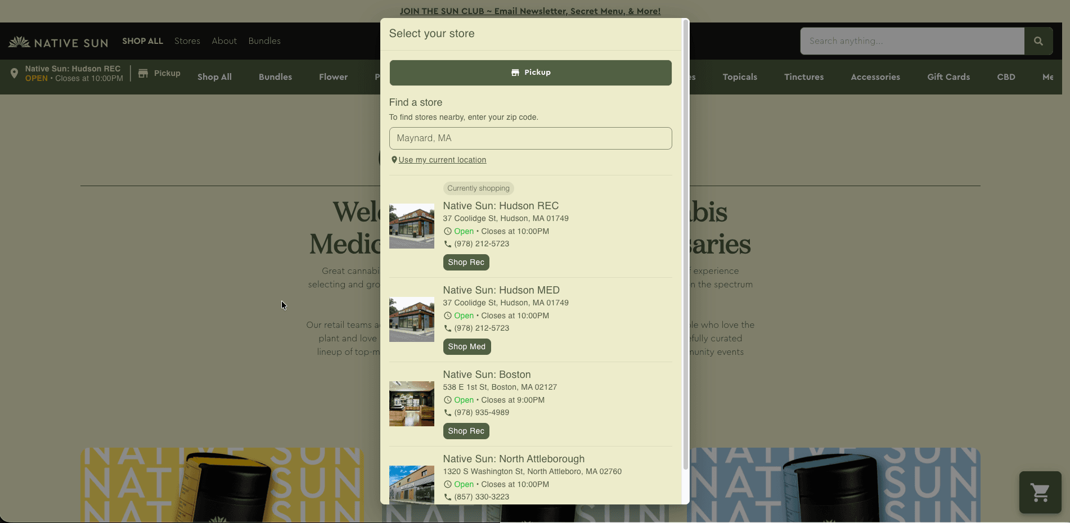Click Shop Rec for Hudson REC
The image size is (1070, 523).
click(466, 262)
